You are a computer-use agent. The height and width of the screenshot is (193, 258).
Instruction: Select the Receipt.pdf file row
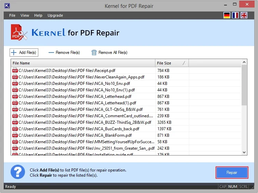pyautogui.click(x=126, y=71)
